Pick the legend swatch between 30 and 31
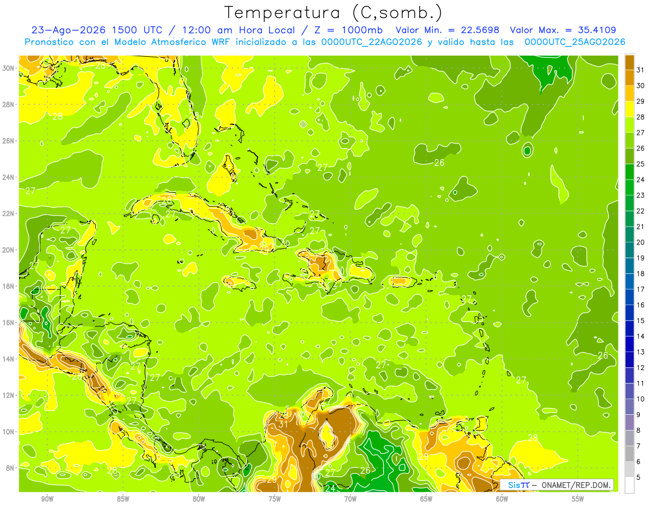This screenshot has height=506, width=655. [629, 78]
